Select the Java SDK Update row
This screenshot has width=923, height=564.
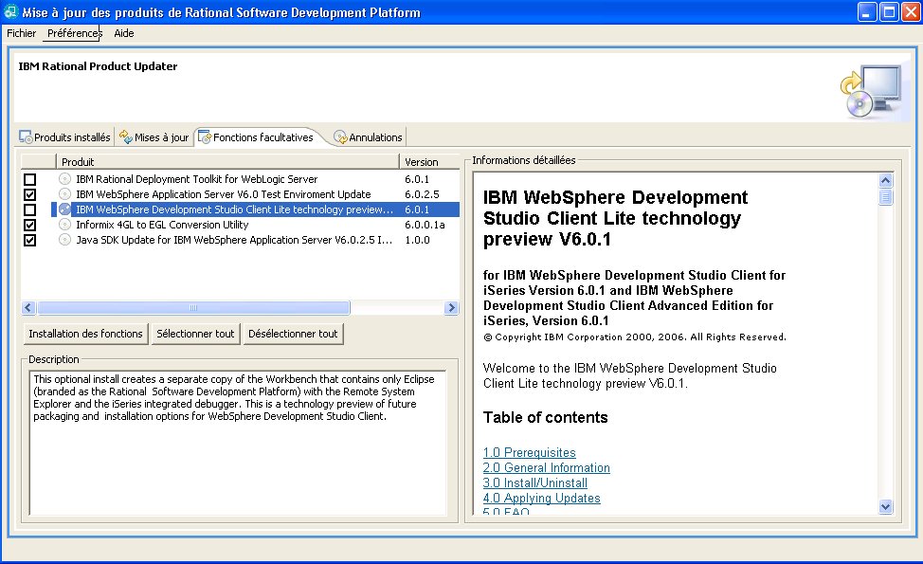(x=240, y=240)
